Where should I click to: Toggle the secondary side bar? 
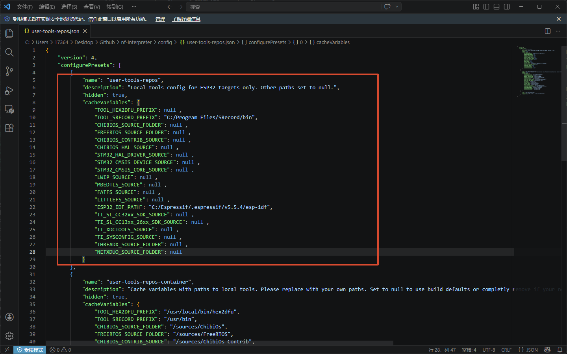[x=507, y=7]
